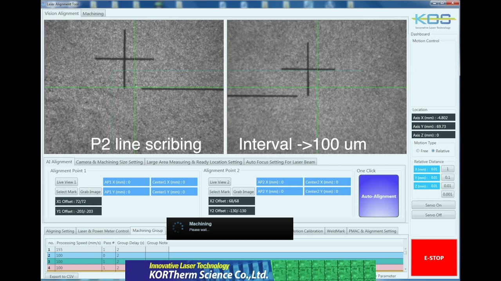Open Camera & Machining Size Setting tab
The image size is (501, 281).
[x=109, y=162]
